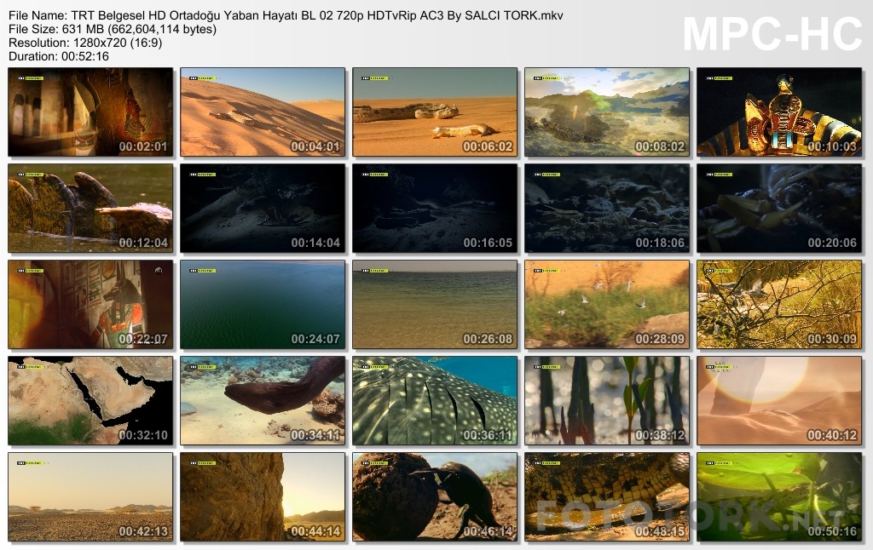873x550 pixels.
Task: Select the rock cliff thumbnail at 00:44:14
Action: (x=263, y=496)
